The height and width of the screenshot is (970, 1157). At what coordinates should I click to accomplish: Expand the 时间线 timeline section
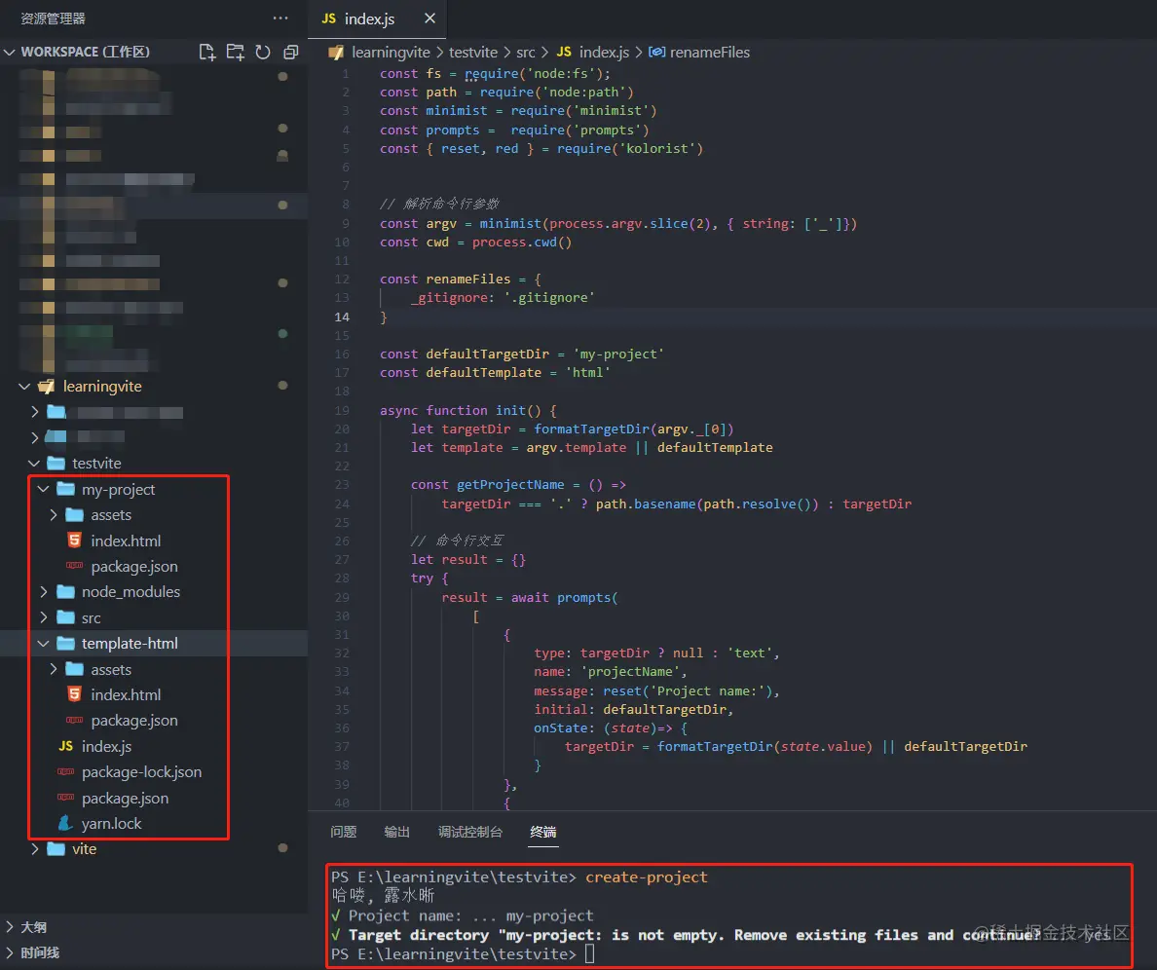(10, 952)
